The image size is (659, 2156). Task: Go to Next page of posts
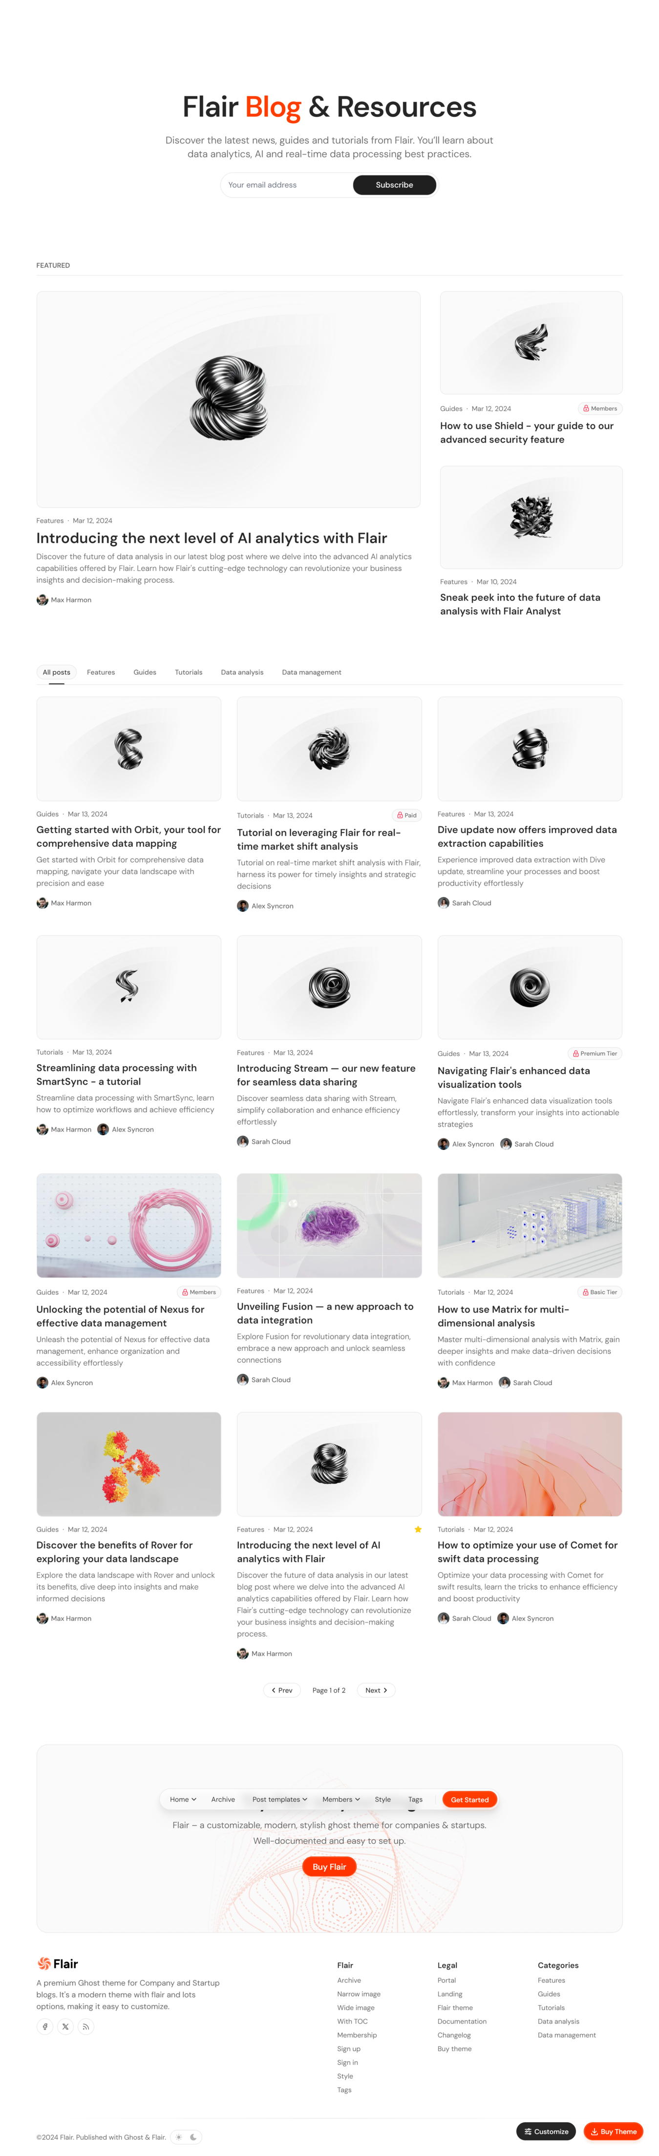[376, 1690]
